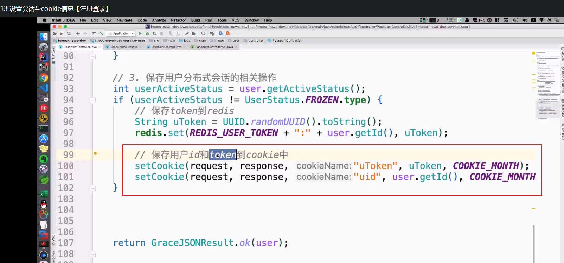Open the Refactor menu
The image size is (564, 263).
179,20
